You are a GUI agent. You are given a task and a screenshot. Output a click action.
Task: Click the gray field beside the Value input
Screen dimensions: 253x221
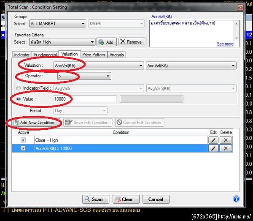coord(151,99)
